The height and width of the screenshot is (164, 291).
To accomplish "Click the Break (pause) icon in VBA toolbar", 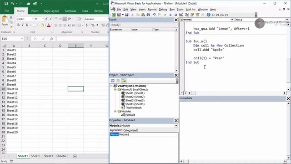I will pyautogui.click(x=171, y=15).
